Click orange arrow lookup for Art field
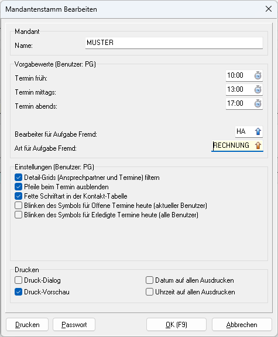Viewport: 278px width, 337px height. coord(258,145)
